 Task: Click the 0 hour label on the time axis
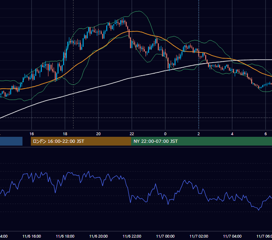(x=165, y=134)
